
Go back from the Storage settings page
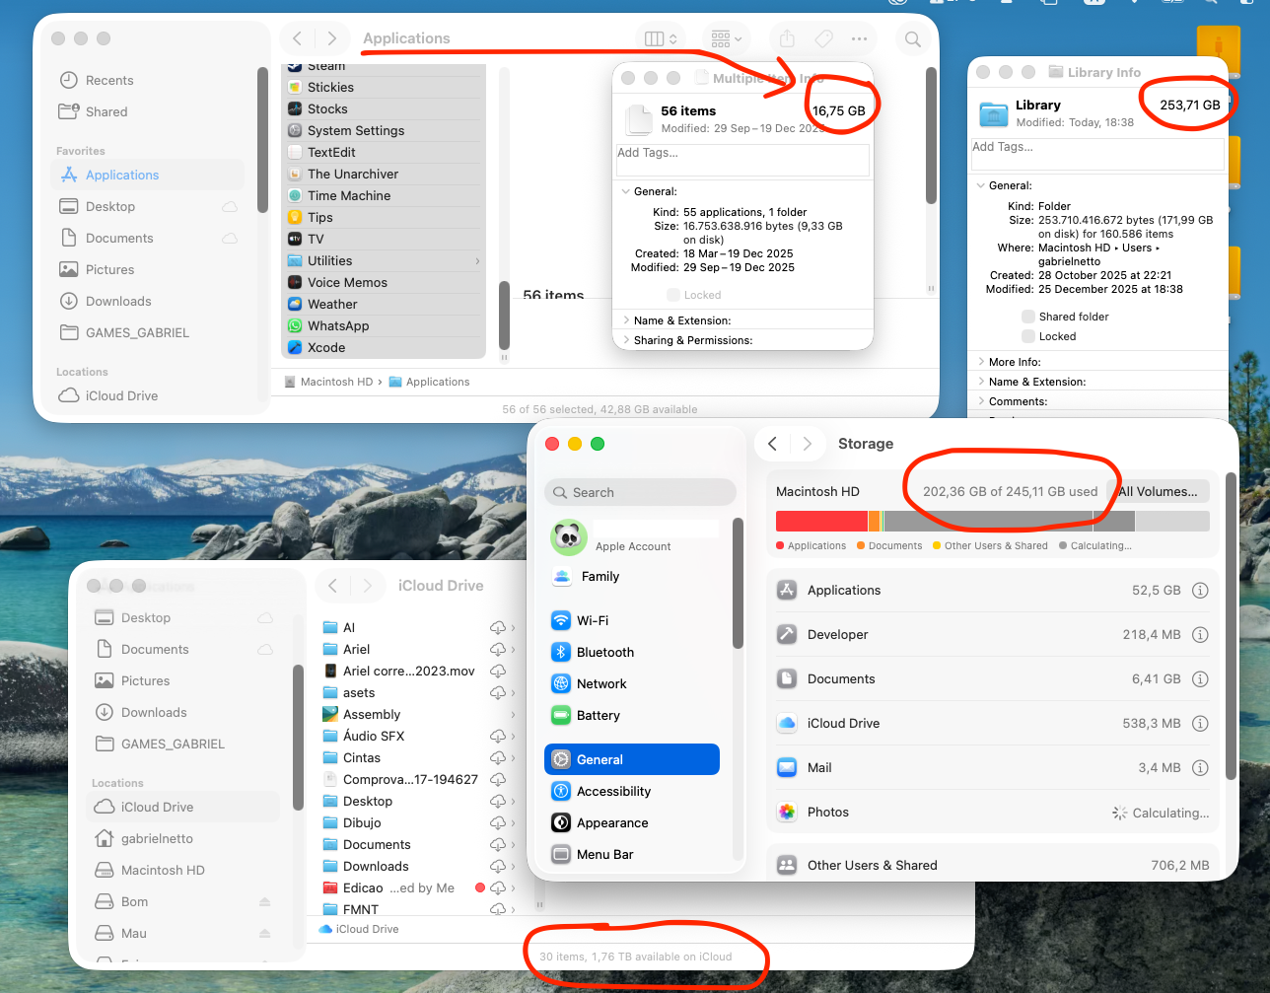(x=773, y=444)
